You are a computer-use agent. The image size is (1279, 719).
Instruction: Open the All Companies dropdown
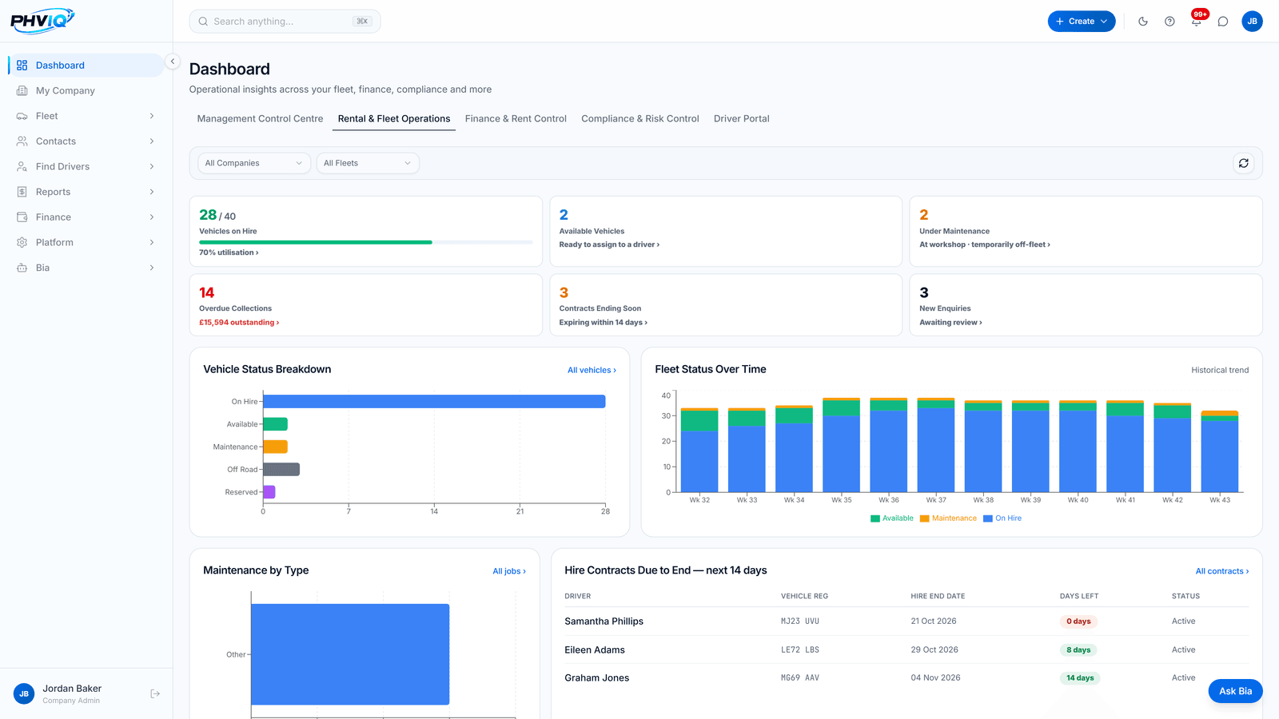(x=254, y=163)
